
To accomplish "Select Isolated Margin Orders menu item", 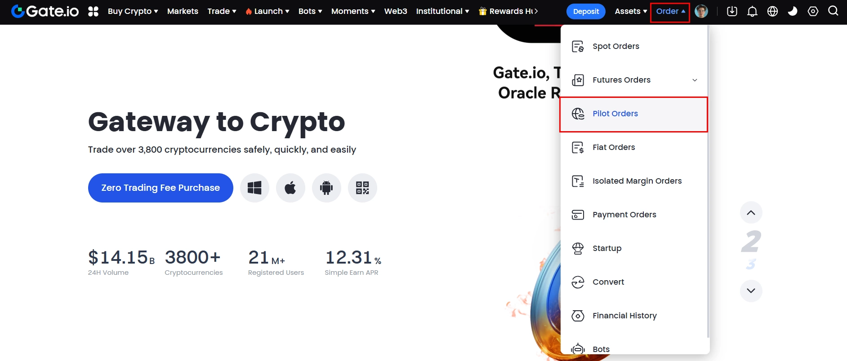I will point(634,181).
